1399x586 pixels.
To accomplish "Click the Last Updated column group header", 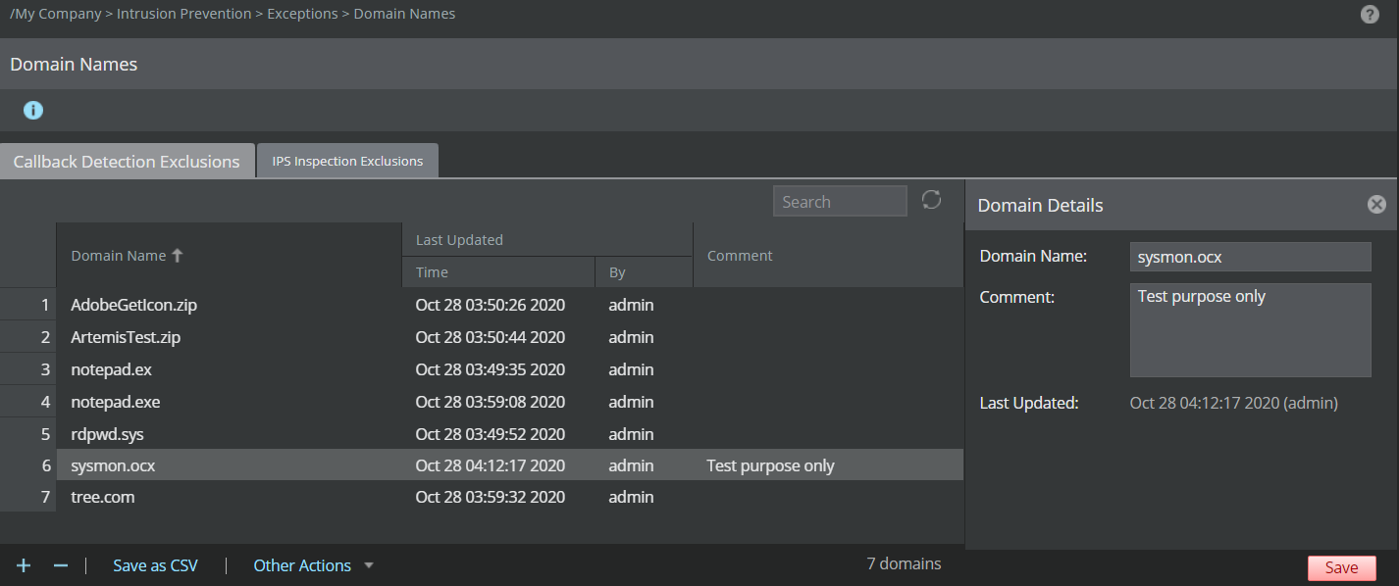I will click(x=547, y=239).
